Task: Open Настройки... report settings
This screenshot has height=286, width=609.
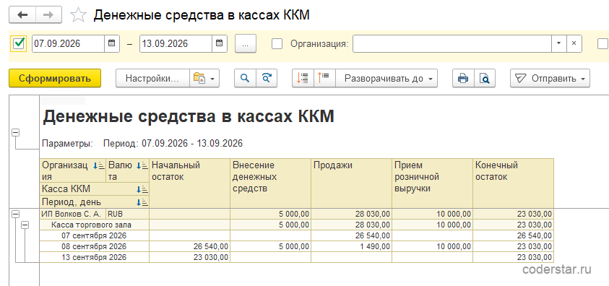Action: coord(152,78)
